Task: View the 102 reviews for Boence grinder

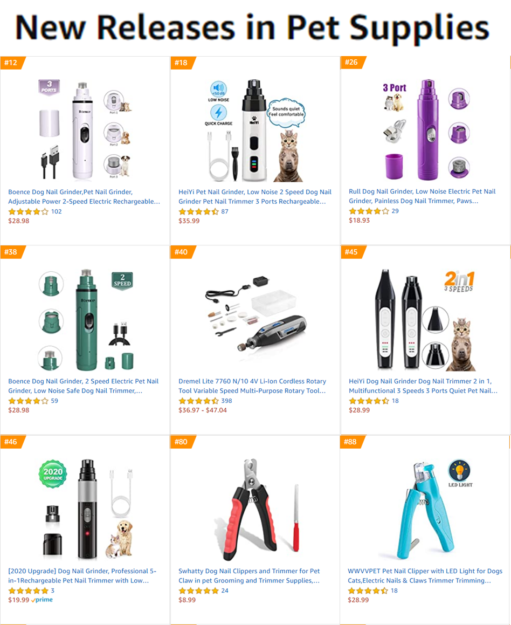Action: tap(56, 211)
